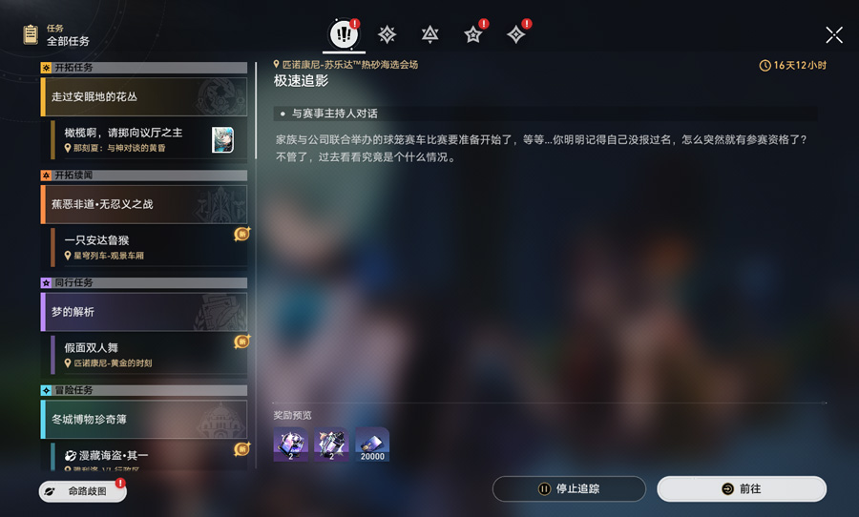Open the 命路歧图 button
The height and width of the screenshot is (517, 859).
(83, 491)
